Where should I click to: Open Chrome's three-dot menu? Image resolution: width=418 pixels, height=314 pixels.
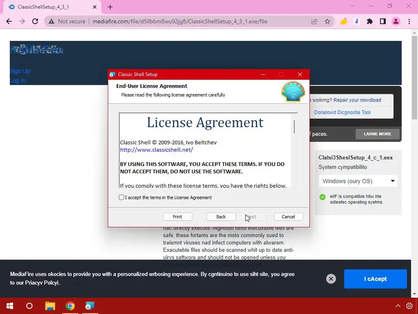click(409, 21)
